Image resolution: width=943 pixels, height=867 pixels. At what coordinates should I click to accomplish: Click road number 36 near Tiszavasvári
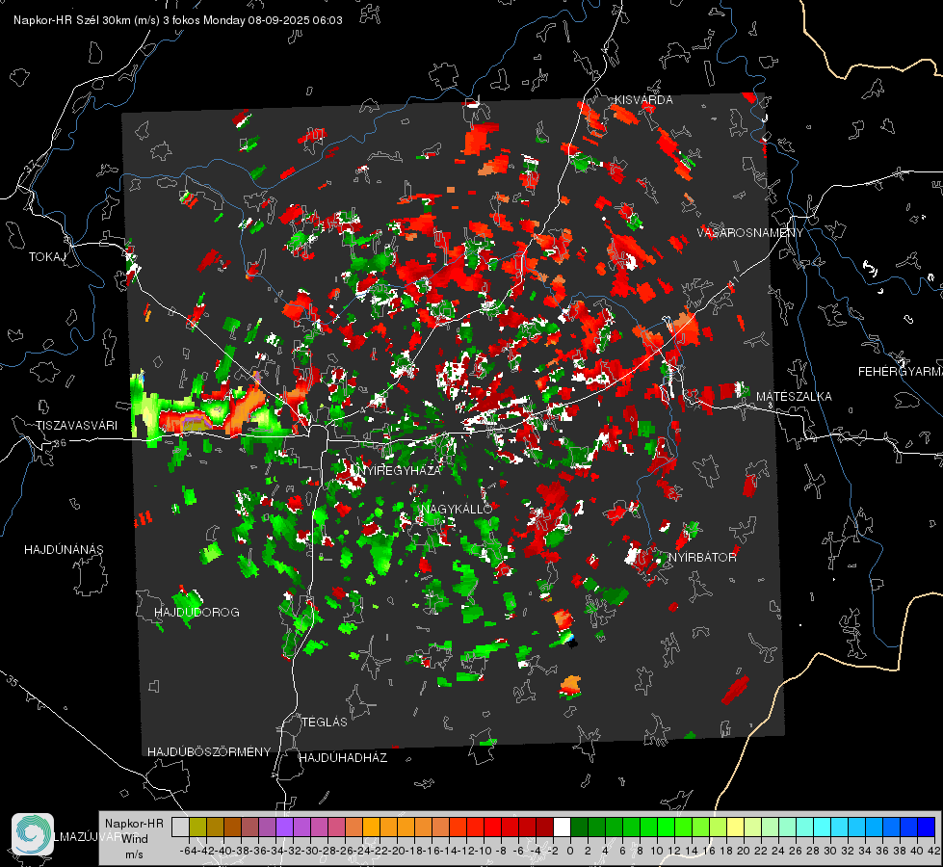[60, 443]
